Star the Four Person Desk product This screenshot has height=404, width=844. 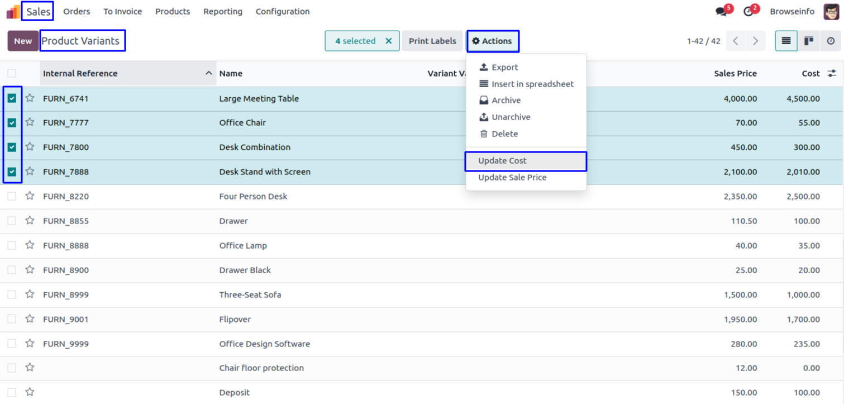tap(30, 196)
